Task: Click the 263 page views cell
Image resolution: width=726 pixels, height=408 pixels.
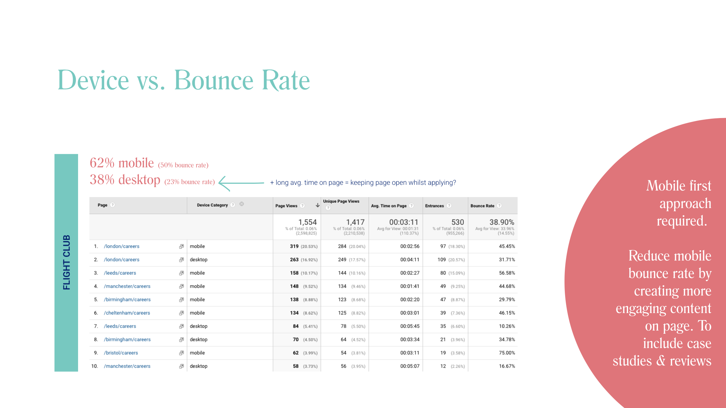Action: [294, 260]
